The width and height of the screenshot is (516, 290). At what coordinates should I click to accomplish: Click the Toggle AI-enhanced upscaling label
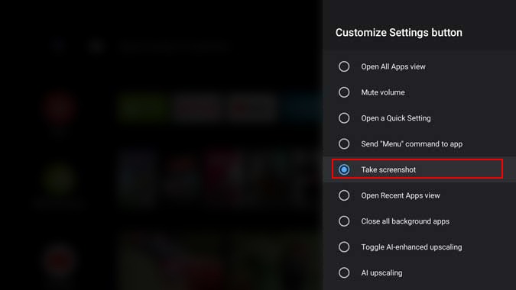(411, 247)
